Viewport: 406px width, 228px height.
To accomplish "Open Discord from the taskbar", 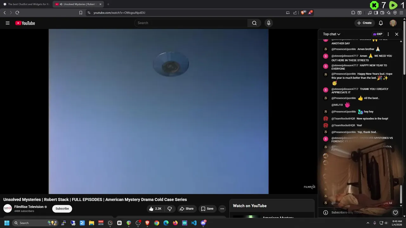I will [x=203, y=223].
